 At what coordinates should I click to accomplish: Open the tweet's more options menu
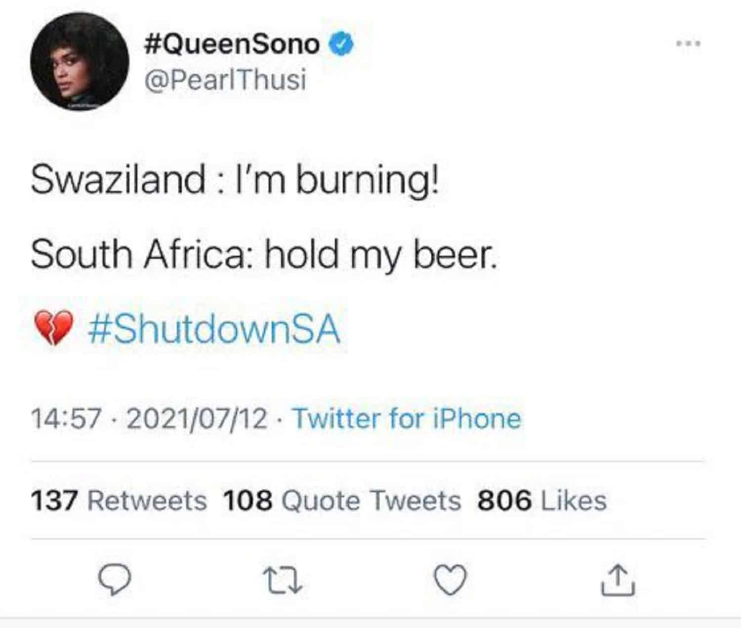coord(688,44)
